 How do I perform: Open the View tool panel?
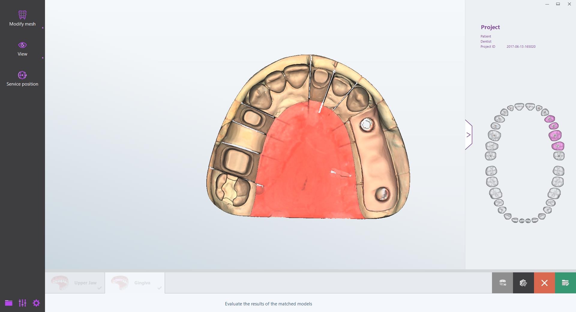tap(22, 49)
